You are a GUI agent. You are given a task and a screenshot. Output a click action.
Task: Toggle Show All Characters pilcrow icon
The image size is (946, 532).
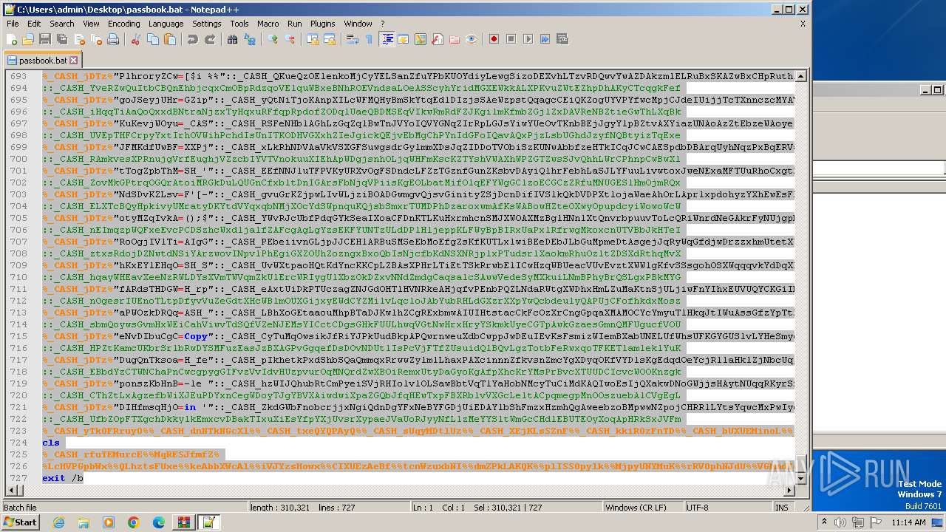click(x=370, y=39)
